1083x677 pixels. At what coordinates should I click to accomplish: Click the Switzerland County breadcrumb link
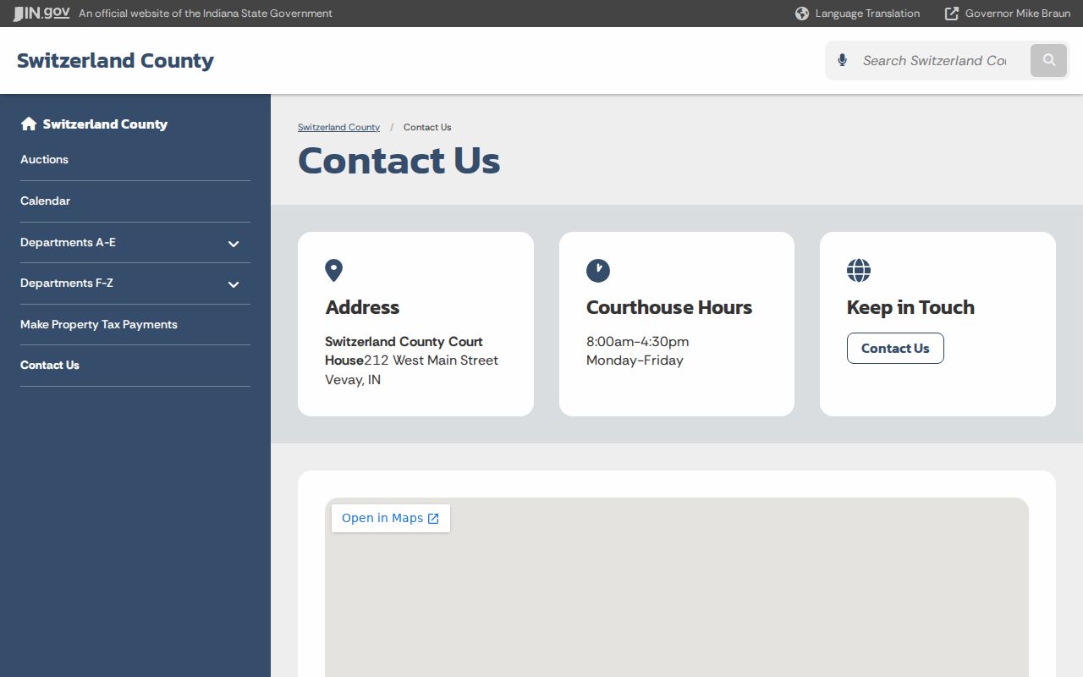coord(338,128)
